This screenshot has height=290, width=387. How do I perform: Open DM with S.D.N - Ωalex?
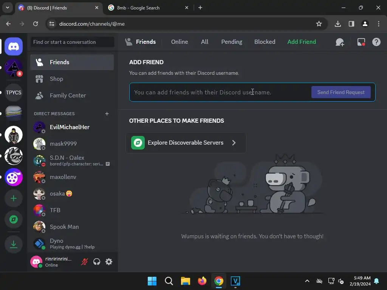coord(72,160)
